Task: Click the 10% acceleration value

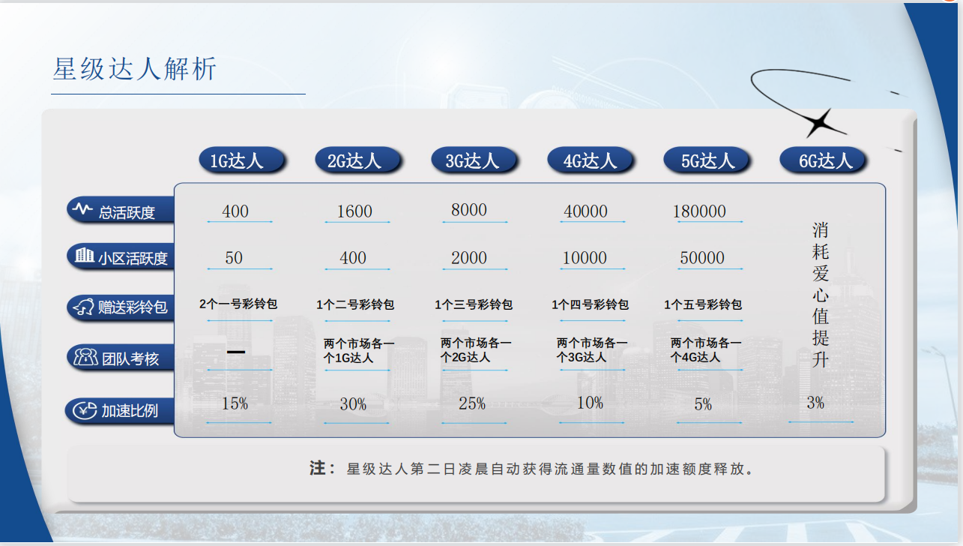Action: pyautogui.click(x=590, y=403)
